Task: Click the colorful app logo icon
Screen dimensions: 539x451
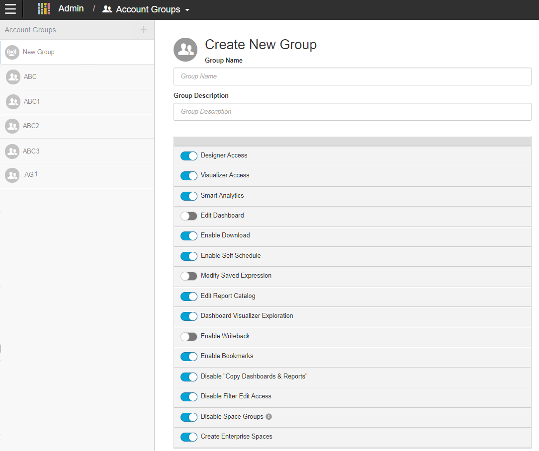Action: pyautogui.click(x=44, y=9)
